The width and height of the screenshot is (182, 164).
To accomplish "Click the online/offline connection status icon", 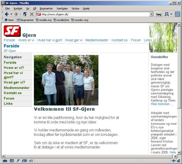I will click(x=174, y=161).
